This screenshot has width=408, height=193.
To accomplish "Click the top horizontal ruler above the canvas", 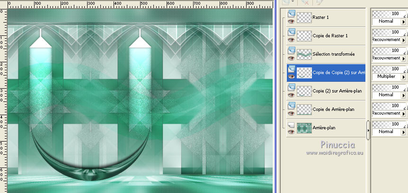I will tap(140, 4).
